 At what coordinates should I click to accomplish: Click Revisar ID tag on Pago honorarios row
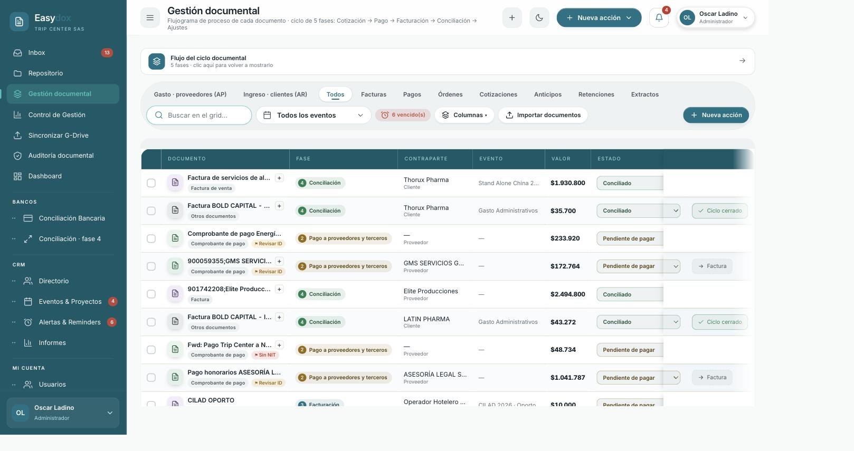[x=269, y=383]
